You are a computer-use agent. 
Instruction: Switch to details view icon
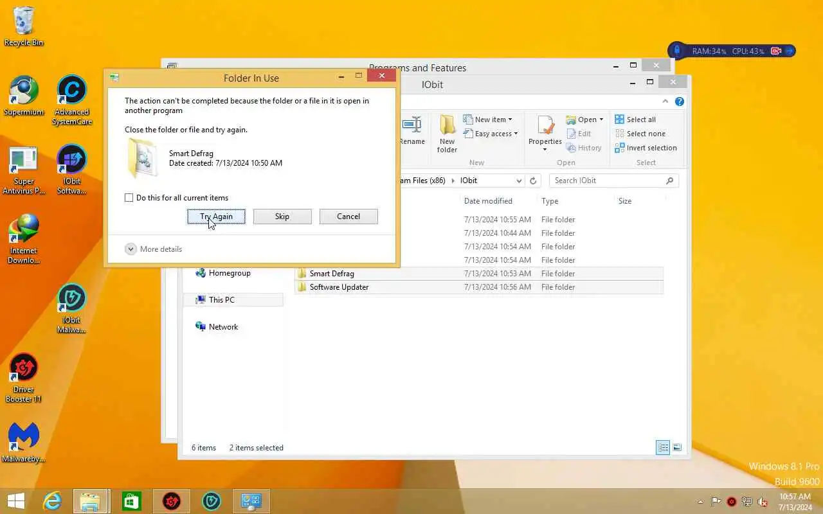point(663,447)
